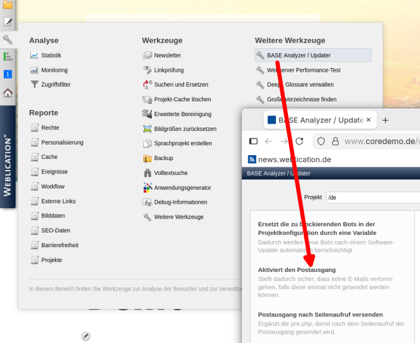Open the folder icon in left sidebar
420x343 pixels.
click(x=8, y=5)
